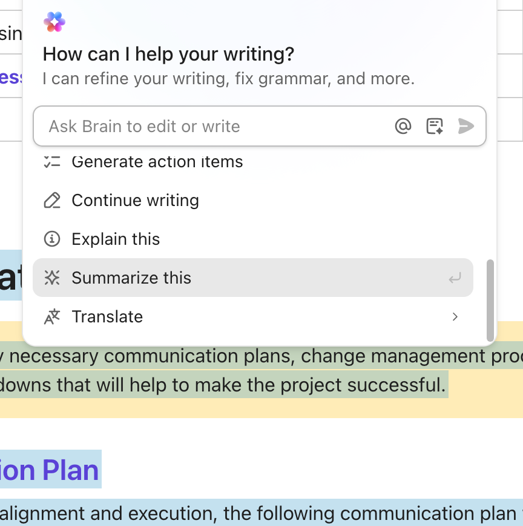Open Translate language options
Image resolution: width=523 pixels, height=526 pixels.
108,316
